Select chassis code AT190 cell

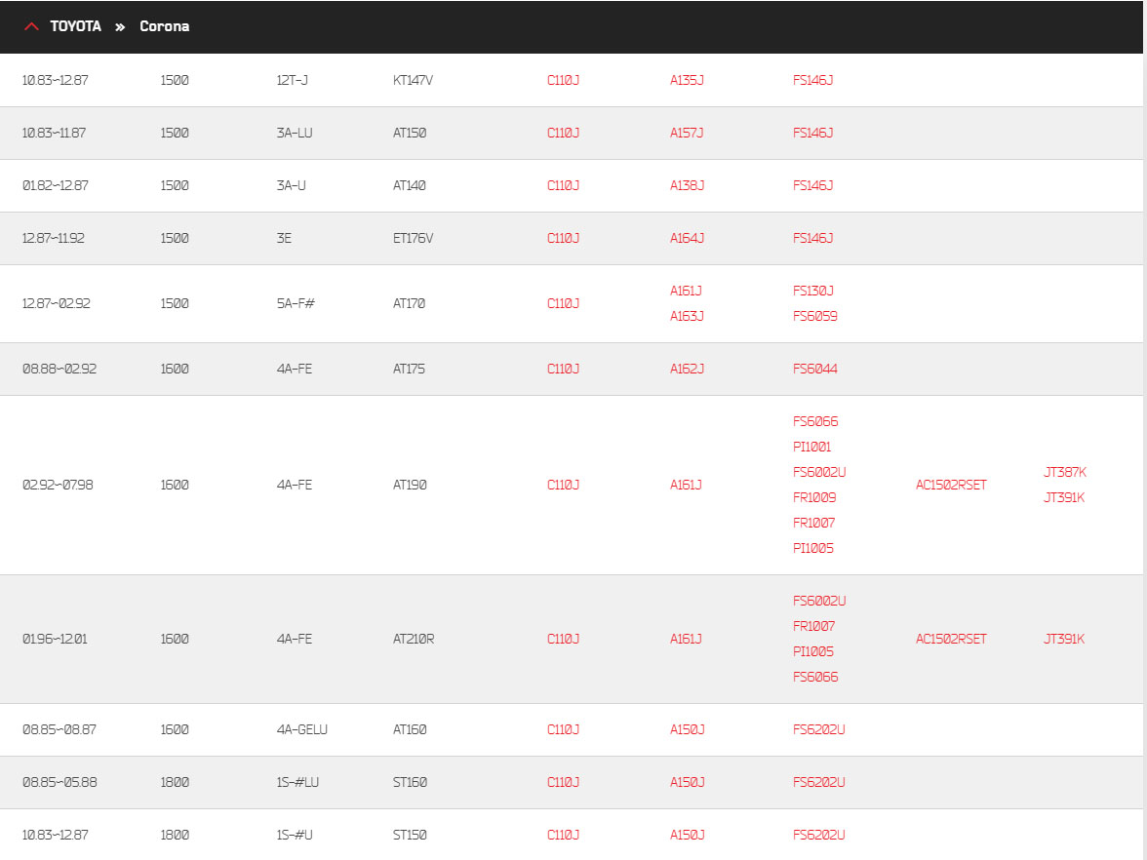click(410, 485)
